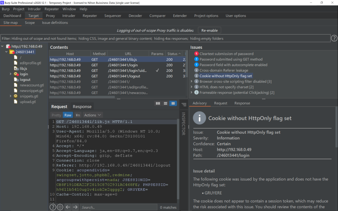Image resolution: width=338 pixels, height=211 pixels.
Task: Click the Re-enable logging button
Action: (210, 30)
